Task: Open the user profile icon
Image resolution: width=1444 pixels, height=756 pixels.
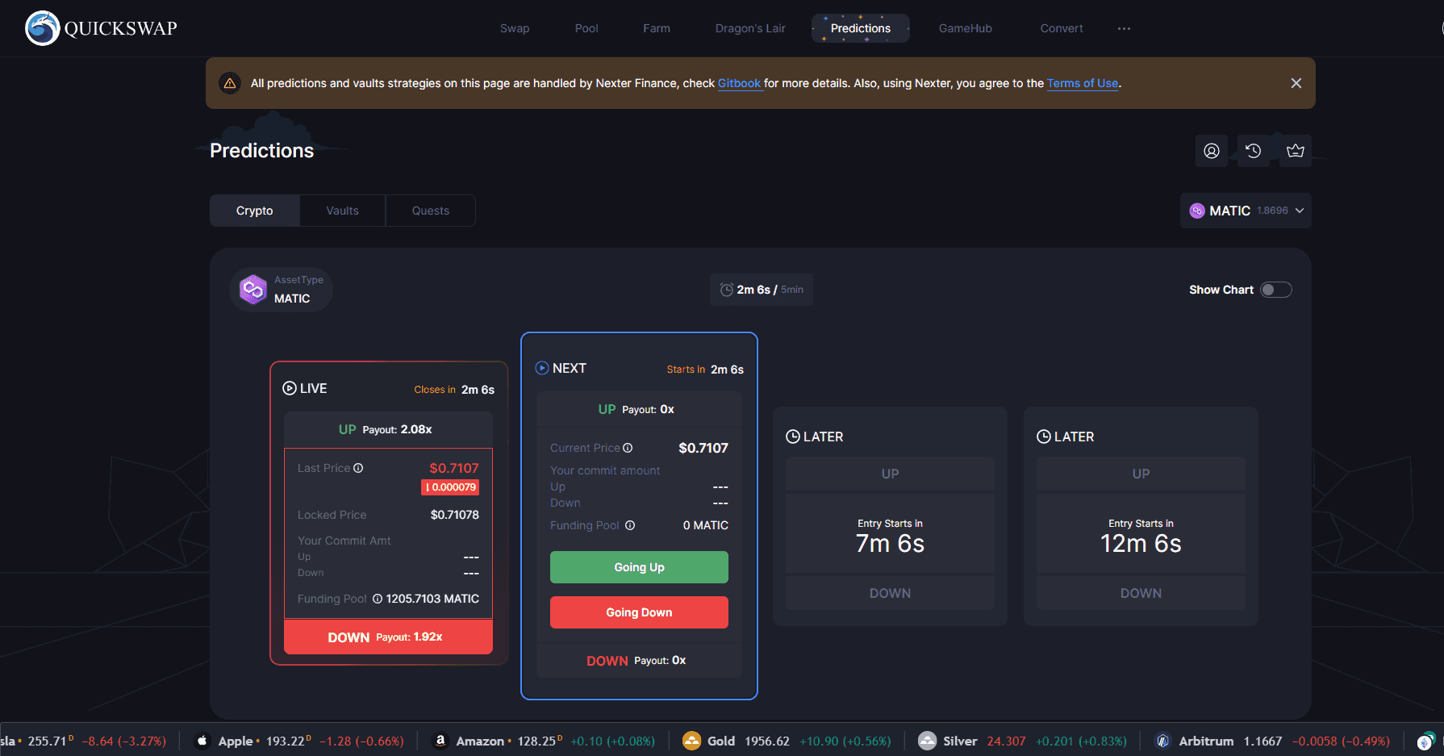Action: pos(1211,151)
